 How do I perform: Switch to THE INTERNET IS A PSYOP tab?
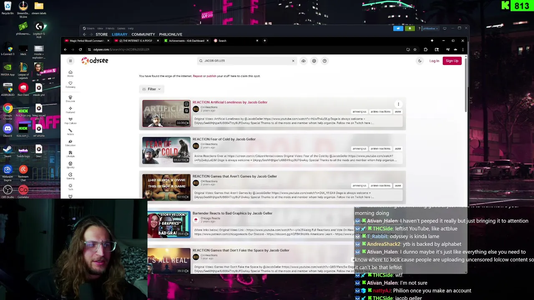click(x=136, y=41)
